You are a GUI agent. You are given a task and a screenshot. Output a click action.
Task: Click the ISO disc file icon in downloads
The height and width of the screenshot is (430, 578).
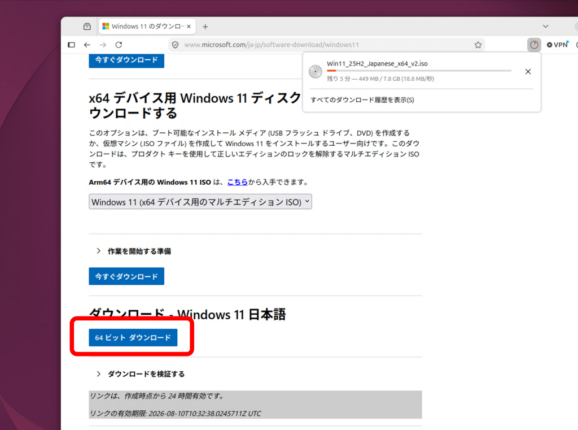tap(316, 71)
